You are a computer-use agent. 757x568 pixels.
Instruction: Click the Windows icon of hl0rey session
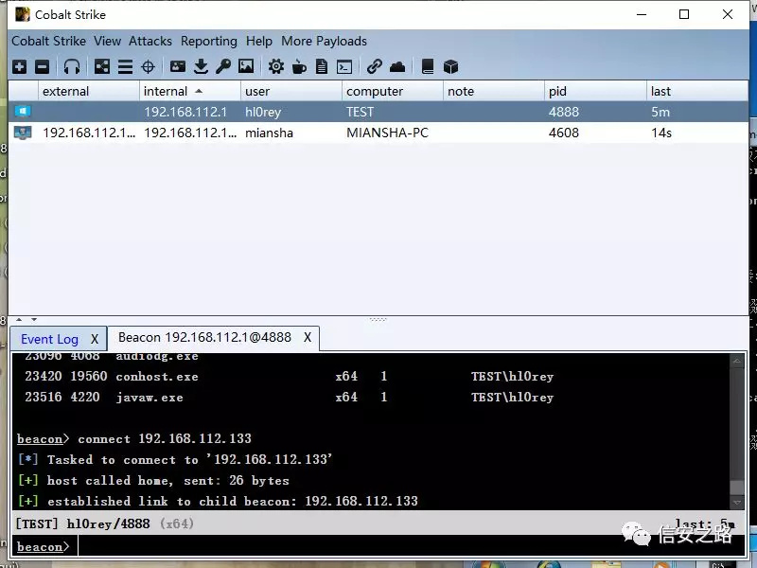[23, 112]
